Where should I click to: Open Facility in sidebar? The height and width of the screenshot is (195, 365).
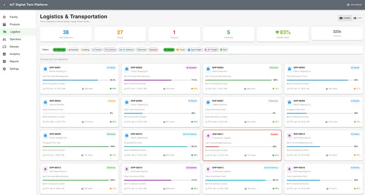tap(18, 17)
